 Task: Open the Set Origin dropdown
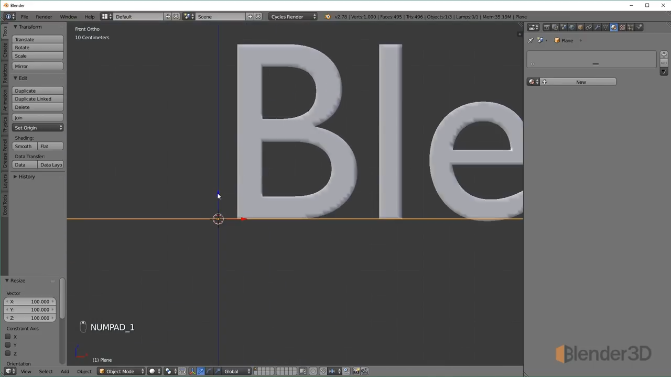[38, 128]
